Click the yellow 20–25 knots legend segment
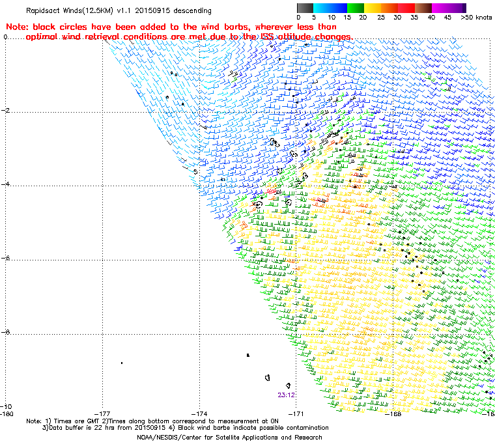The height and width of the screenshot is (448, 495). tap(373, 8)
